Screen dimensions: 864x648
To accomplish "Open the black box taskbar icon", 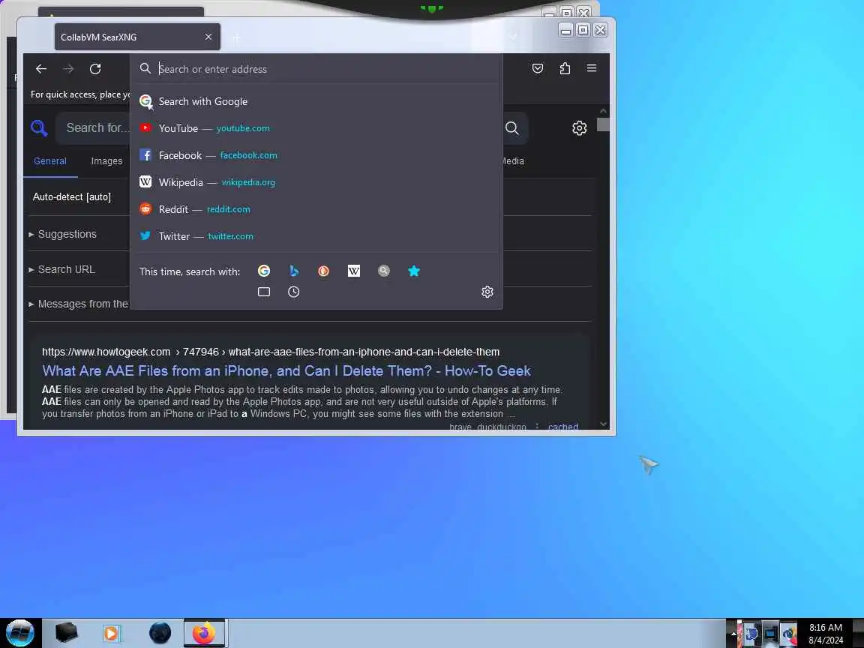I will point(66,633).
